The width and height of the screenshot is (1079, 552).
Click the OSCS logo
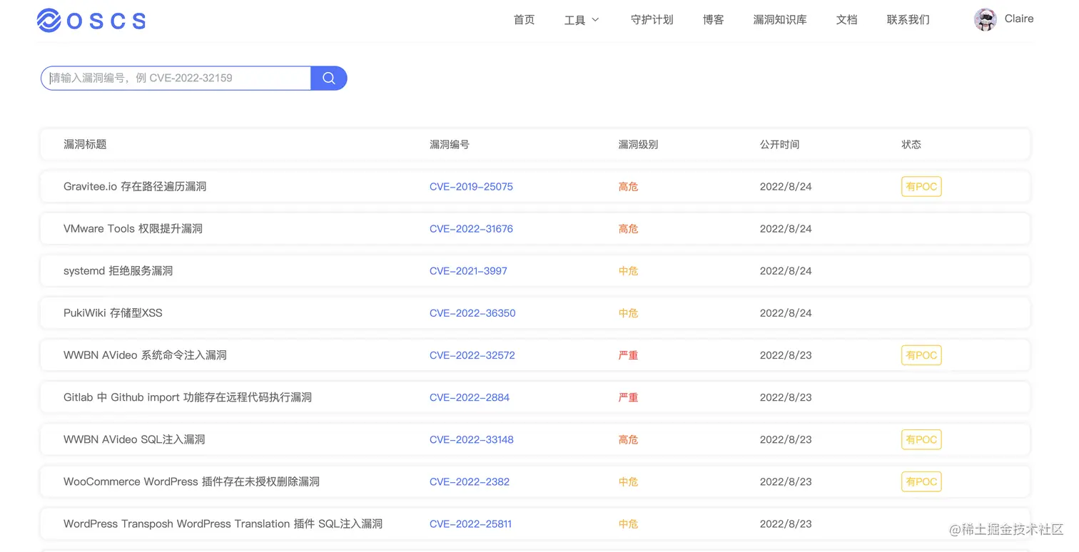(91, 20)
